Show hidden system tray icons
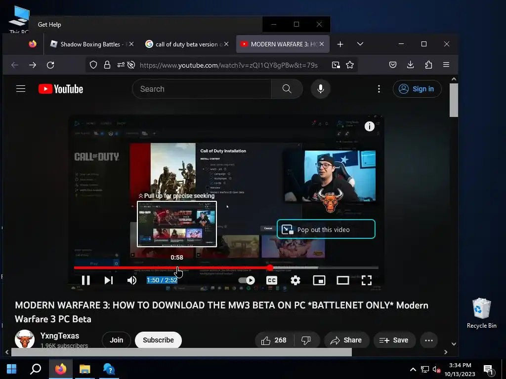 coord(413,369)
